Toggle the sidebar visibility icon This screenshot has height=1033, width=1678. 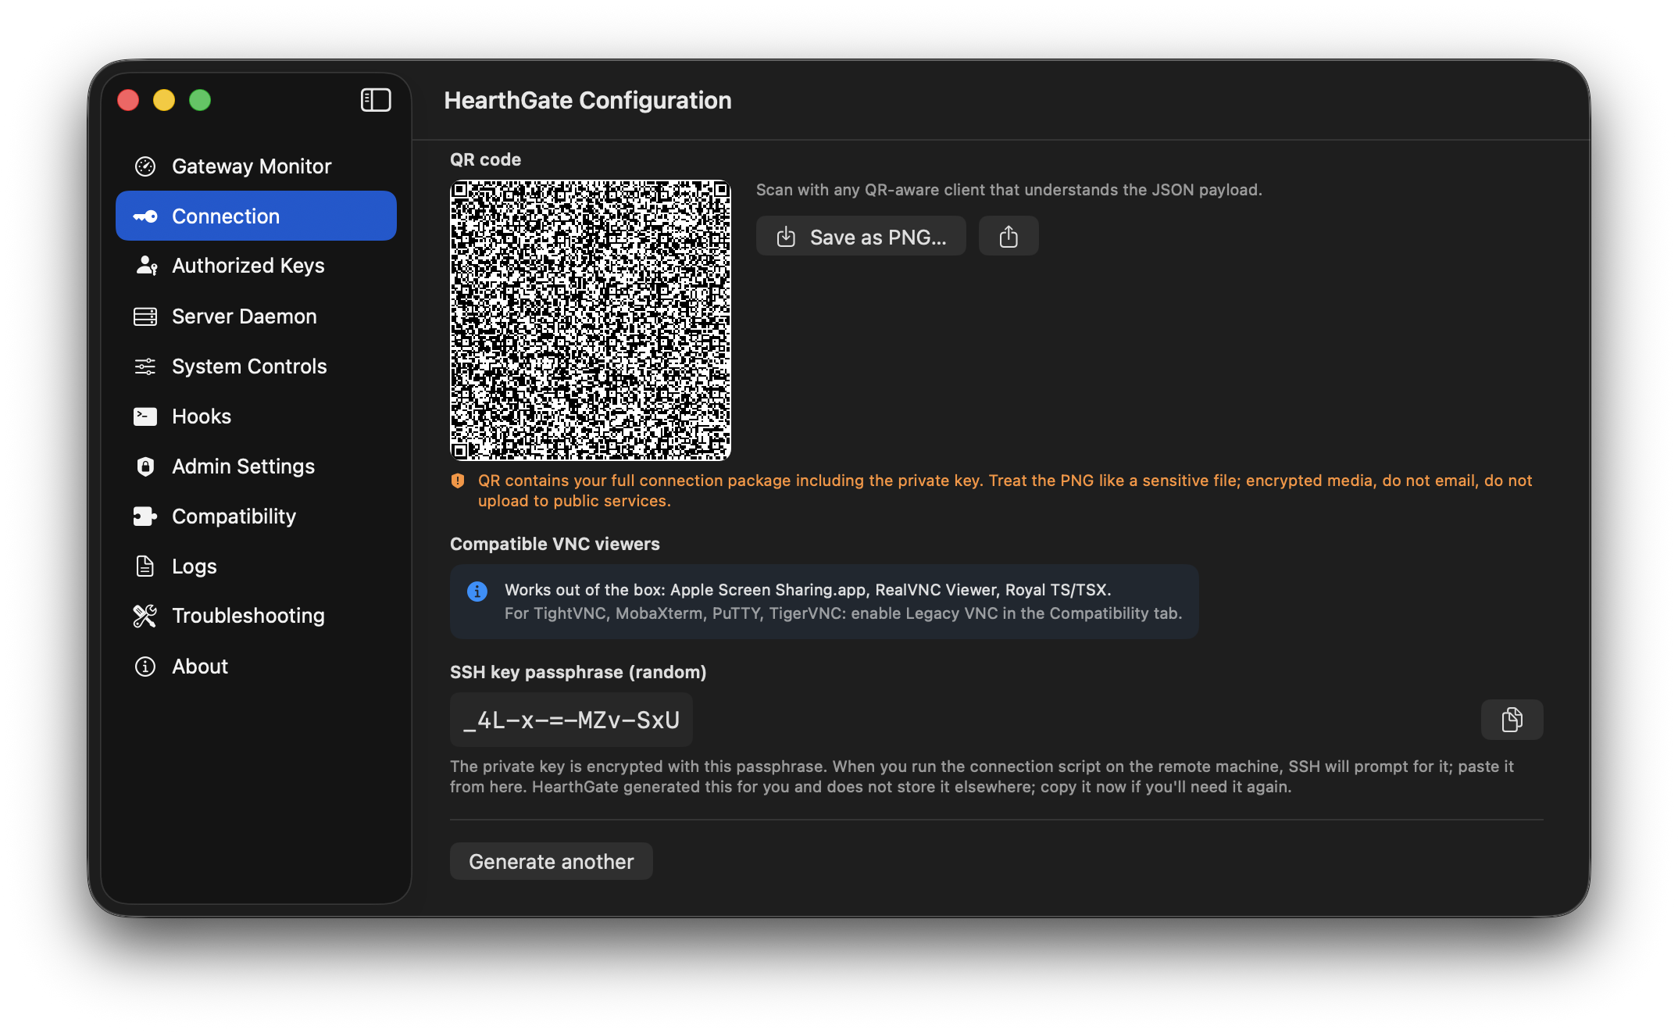(376, 100)
